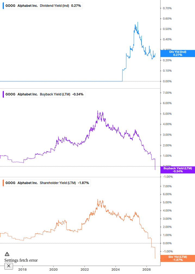Click the 0.60% tick in dividend chart
The height and width of the screenshot is (274, 195).
pos(167,19)
